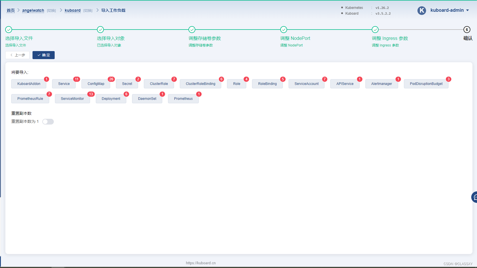
Task: Click the Kuboard K avatar icon
Action: pyautogui.click(x=422, y=11)
